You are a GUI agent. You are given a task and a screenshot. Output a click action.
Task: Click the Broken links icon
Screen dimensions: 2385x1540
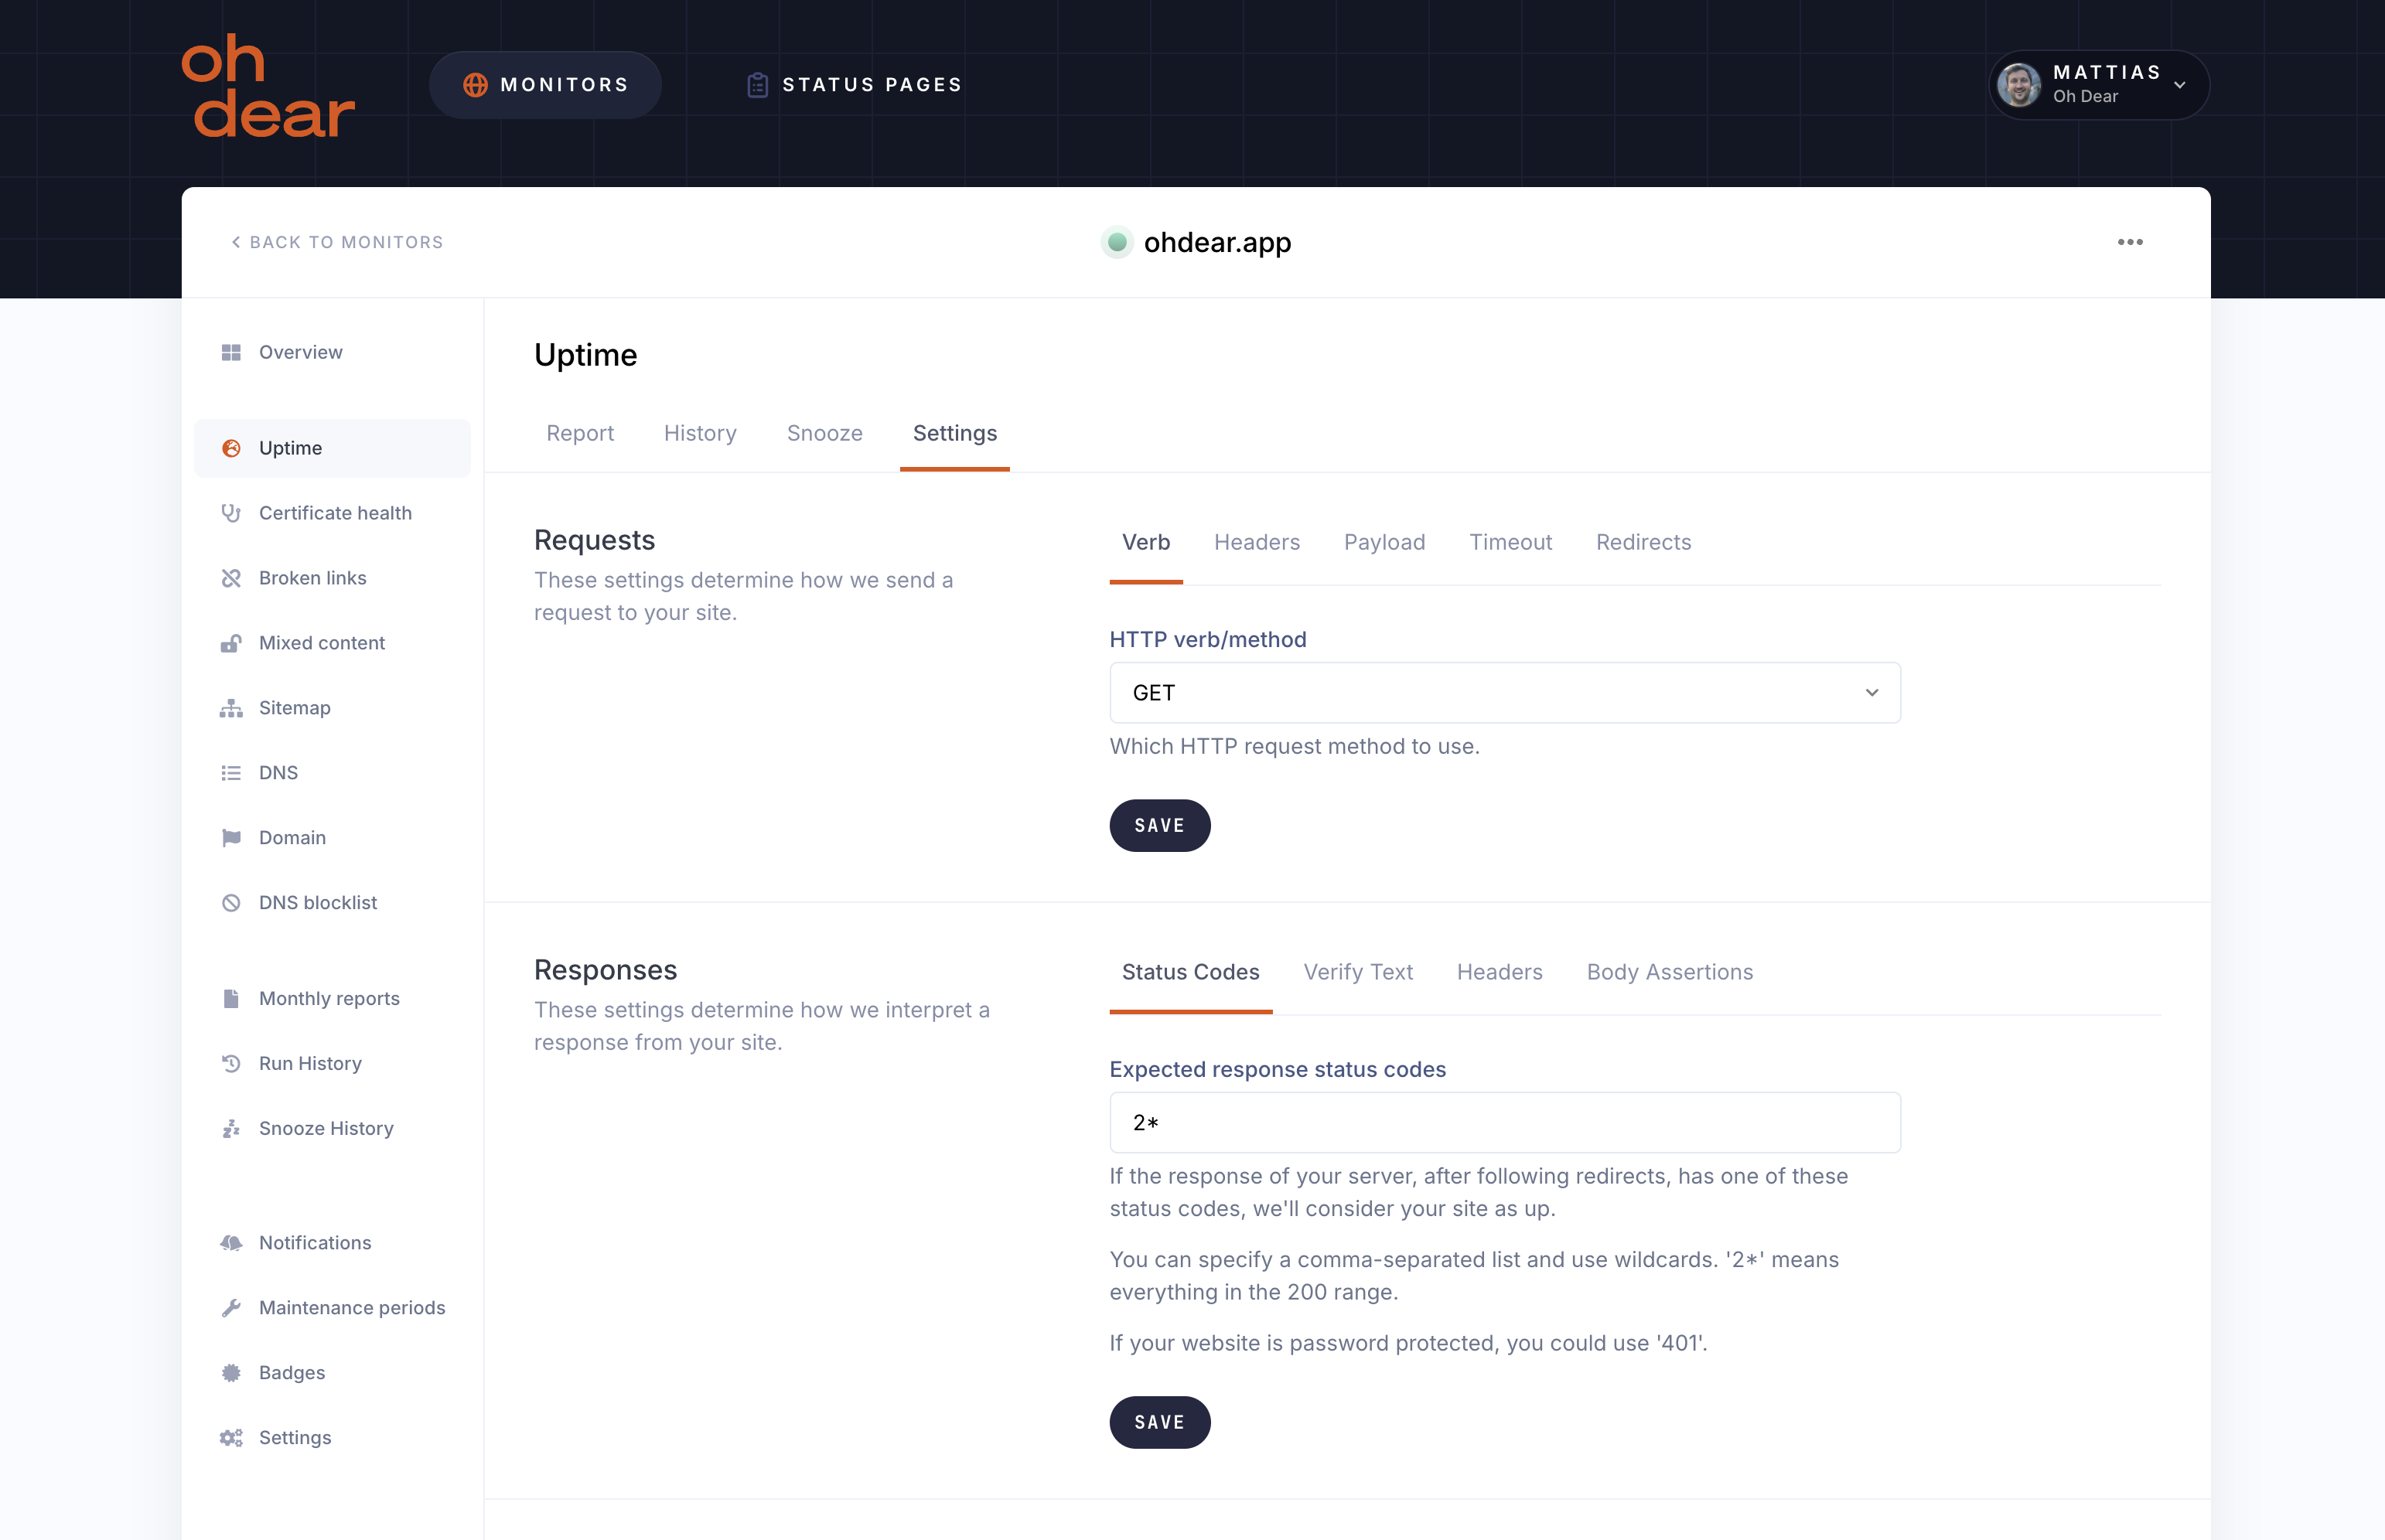[x=231, y=578]
